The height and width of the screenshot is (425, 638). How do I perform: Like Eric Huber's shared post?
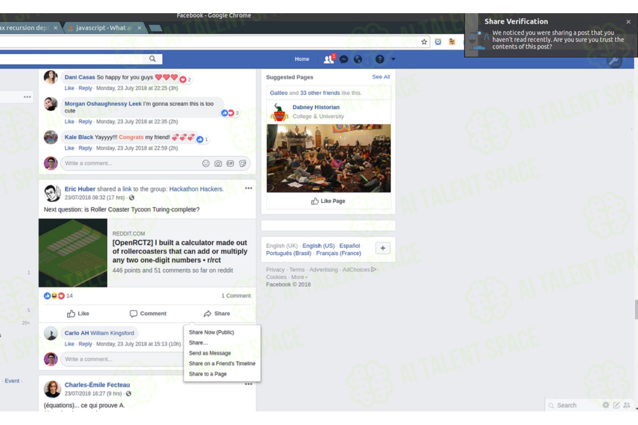(78, 314)
